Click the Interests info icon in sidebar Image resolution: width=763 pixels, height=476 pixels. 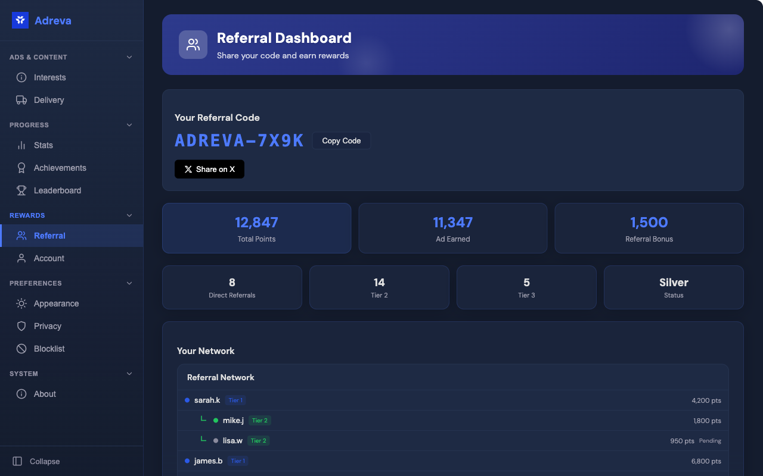click(21, 77)
